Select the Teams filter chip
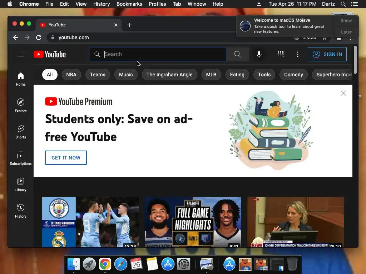This screenshot has width=366, height=274. point(98,75)
